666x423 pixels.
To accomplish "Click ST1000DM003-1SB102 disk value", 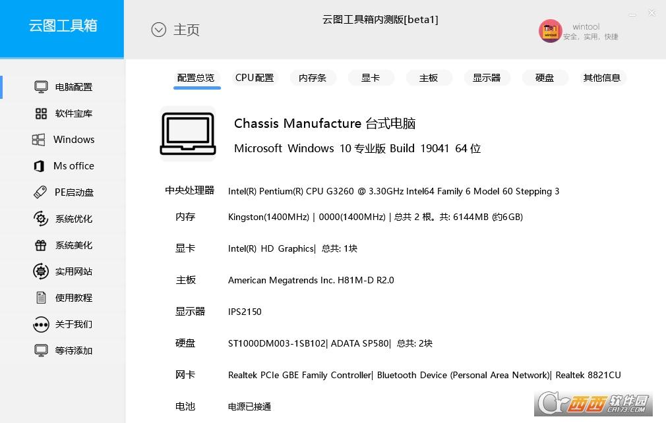I will [330, 343].
